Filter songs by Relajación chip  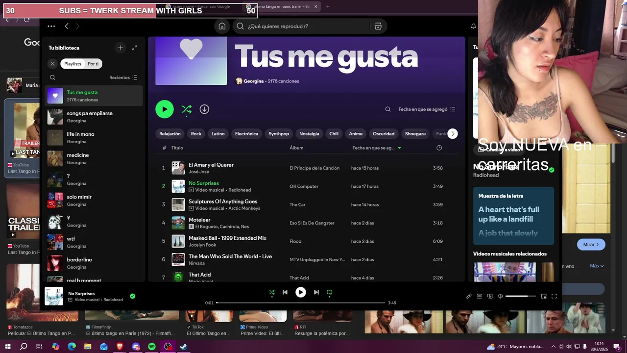pos(170,134)
